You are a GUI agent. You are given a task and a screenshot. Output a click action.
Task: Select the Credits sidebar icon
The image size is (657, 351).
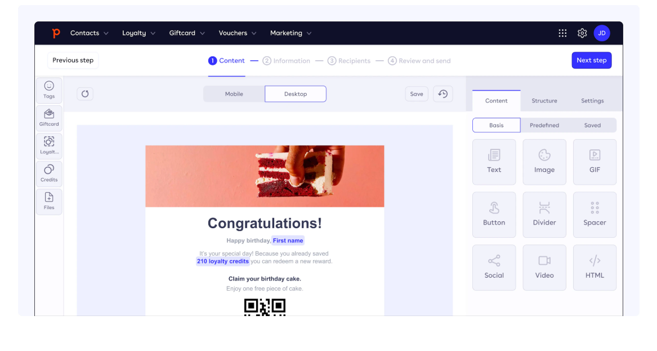pyautogui.click(x=49, y=174)
